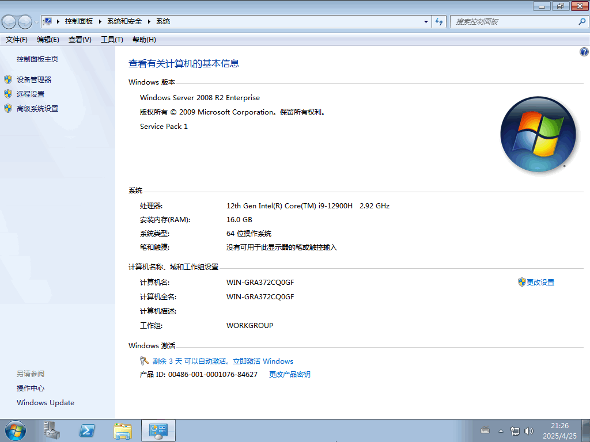Click the back navigation arrow

8,21
